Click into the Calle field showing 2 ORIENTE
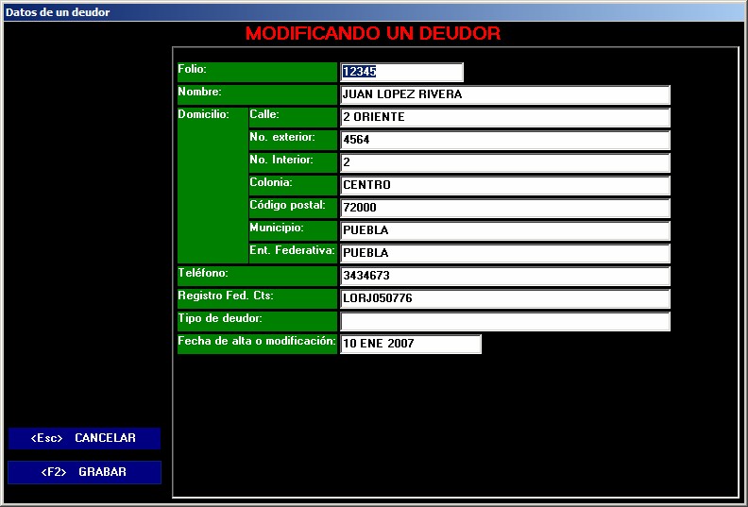Screen dimensions: 748x507 tap(505, 117)
